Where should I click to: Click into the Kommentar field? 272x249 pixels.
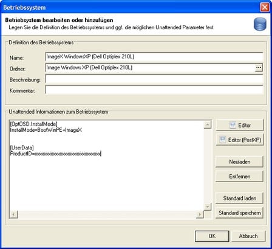[x=154, y=90]
